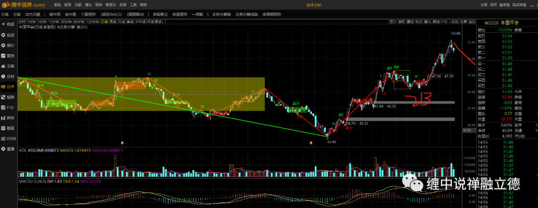The width and height of the screenshot is (538, 208).
Task: Click the 交易 link at top right
Action: (x=484, y=5)
